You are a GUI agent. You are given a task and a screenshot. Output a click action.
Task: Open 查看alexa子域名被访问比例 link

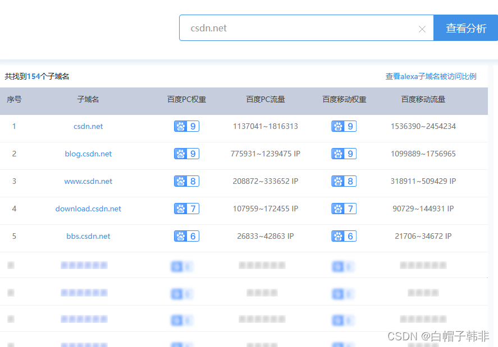click(431, 76)
